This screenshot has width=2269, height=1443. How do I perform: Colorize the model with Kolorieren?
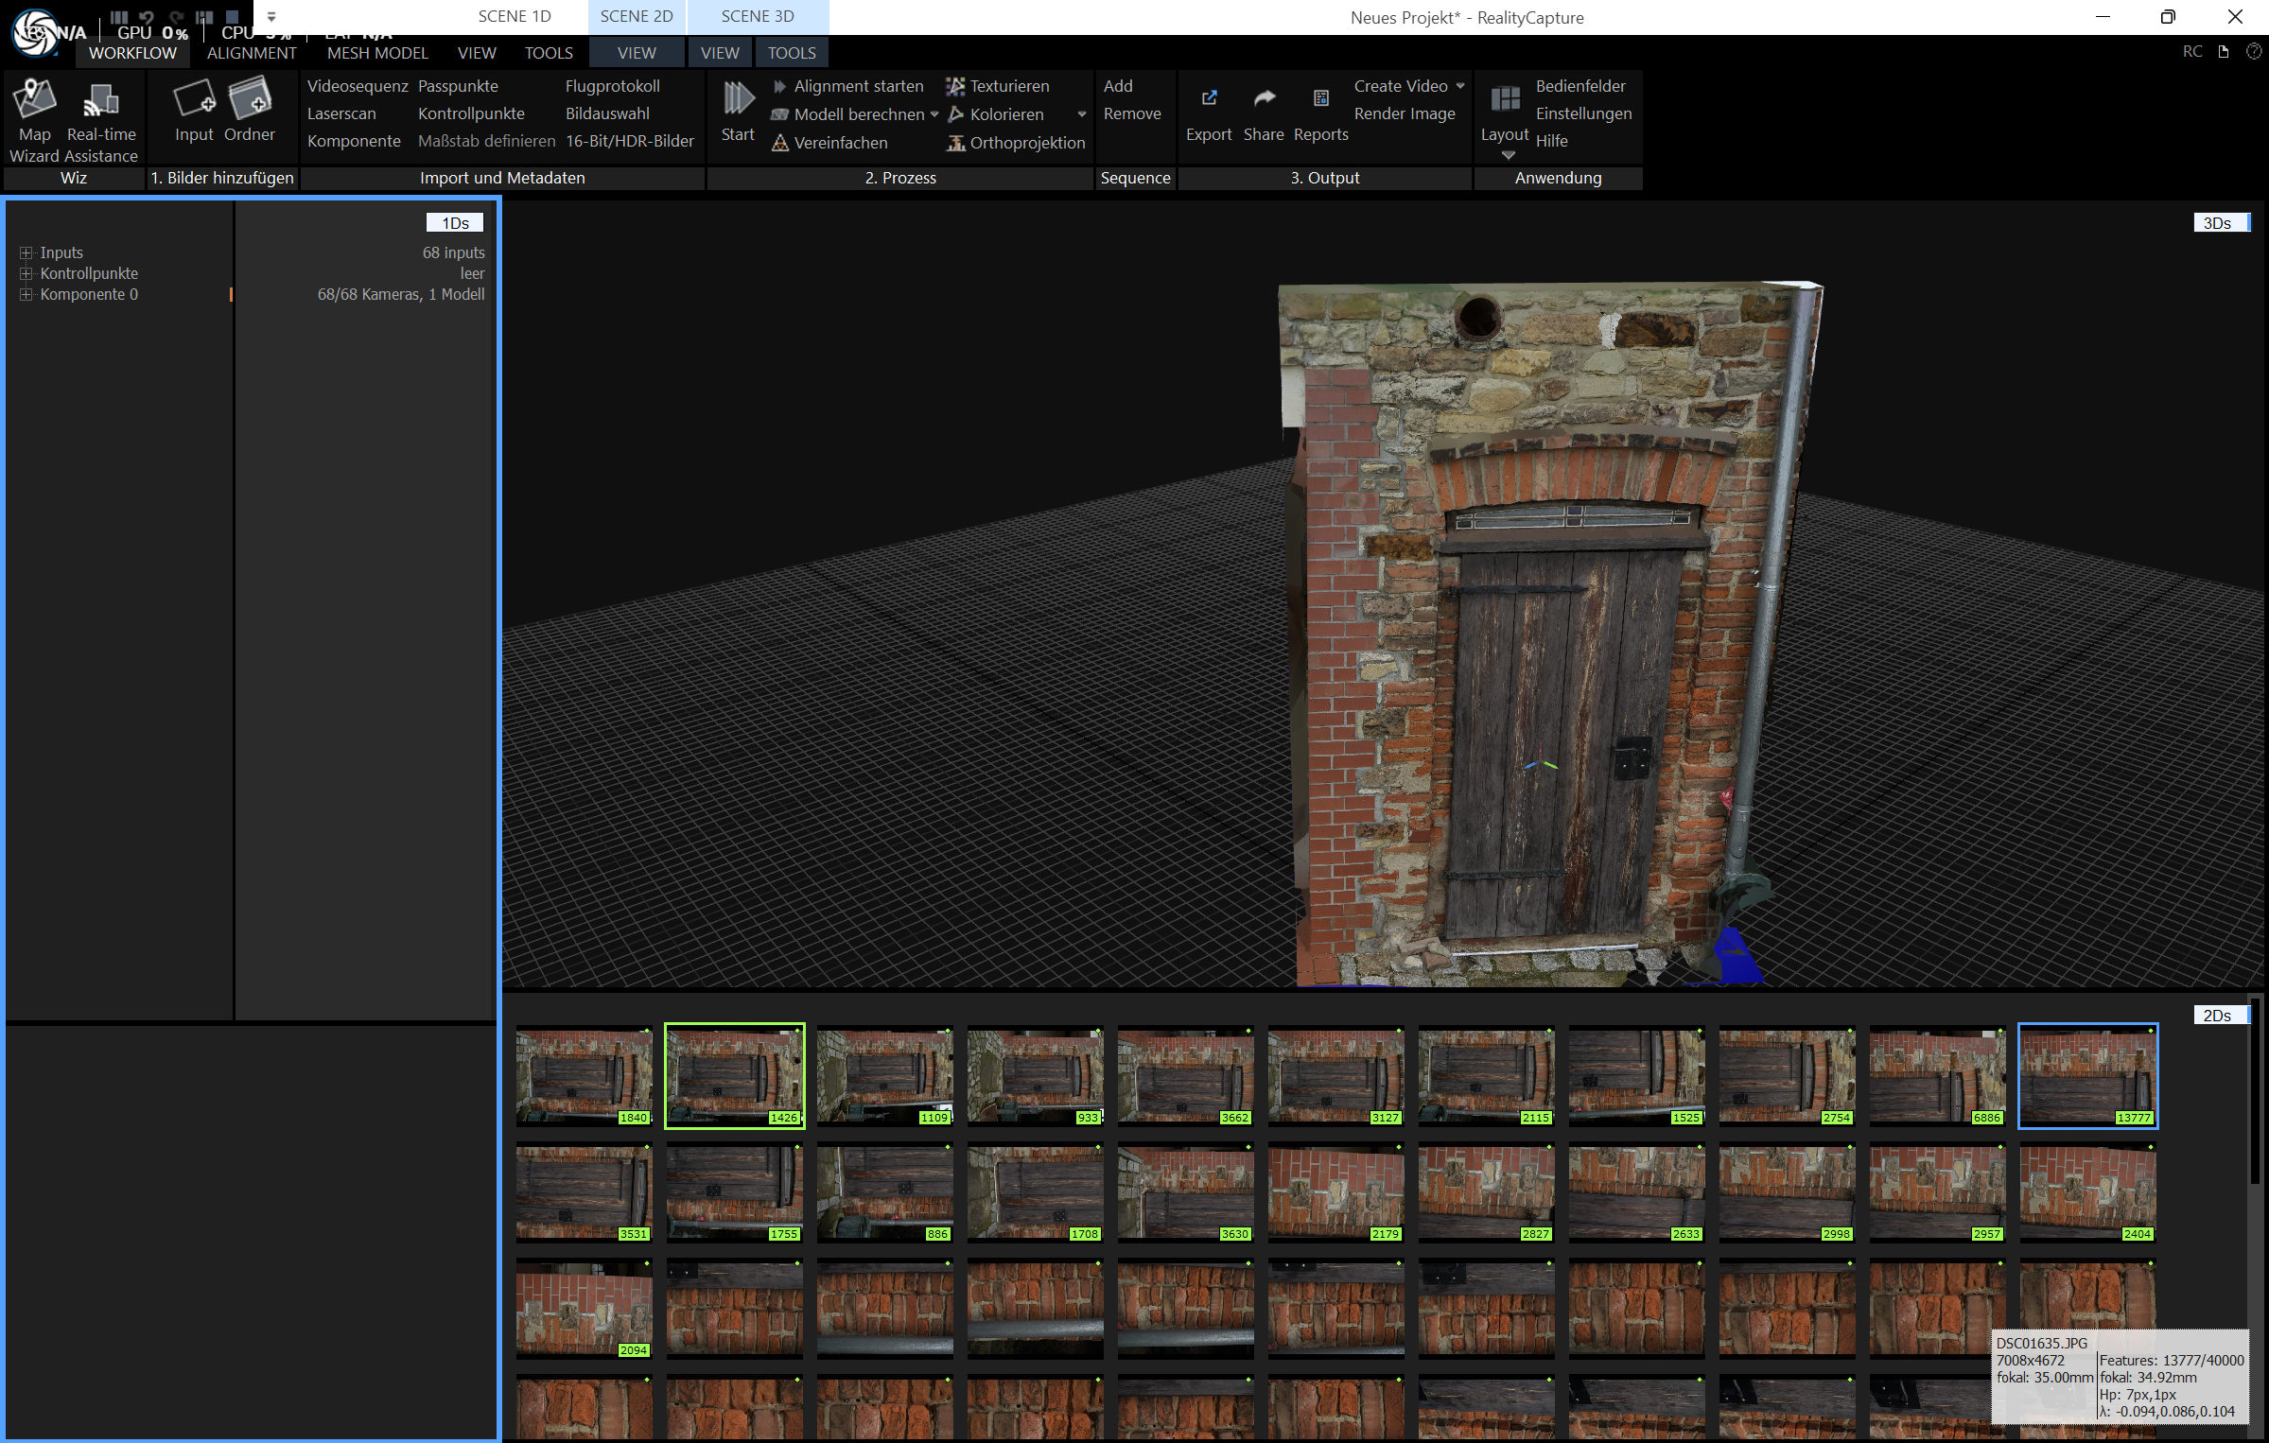pos(996,114)
